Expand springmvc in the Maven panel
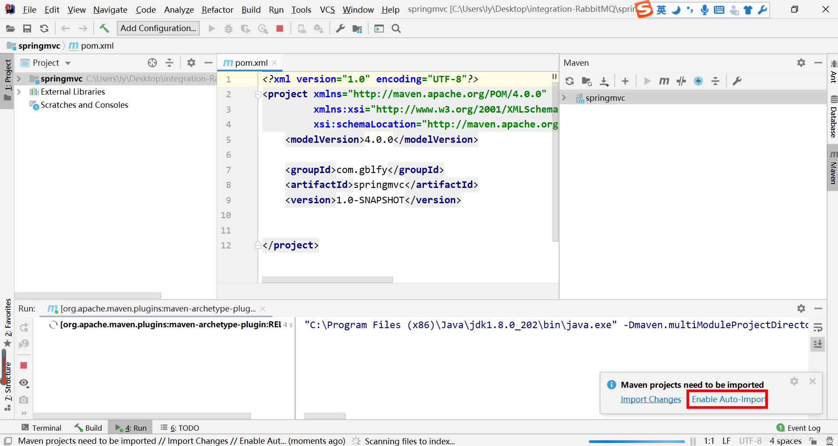Screen dimensions: 838x446 click(x=564, y=98)
